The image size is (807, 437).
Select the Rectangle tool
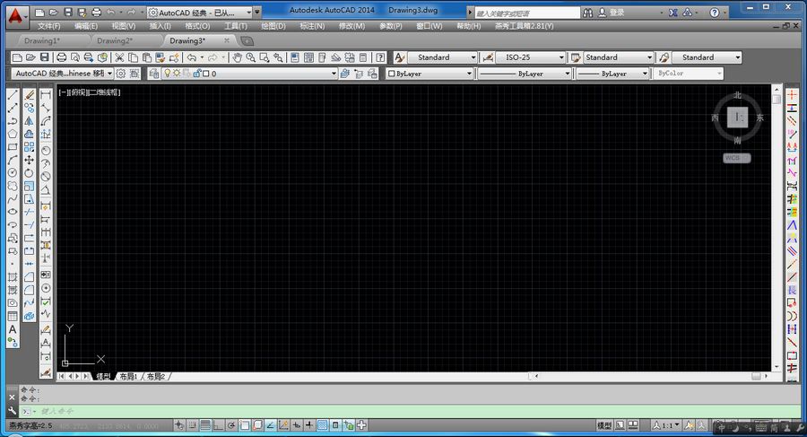tap(13, 147)
